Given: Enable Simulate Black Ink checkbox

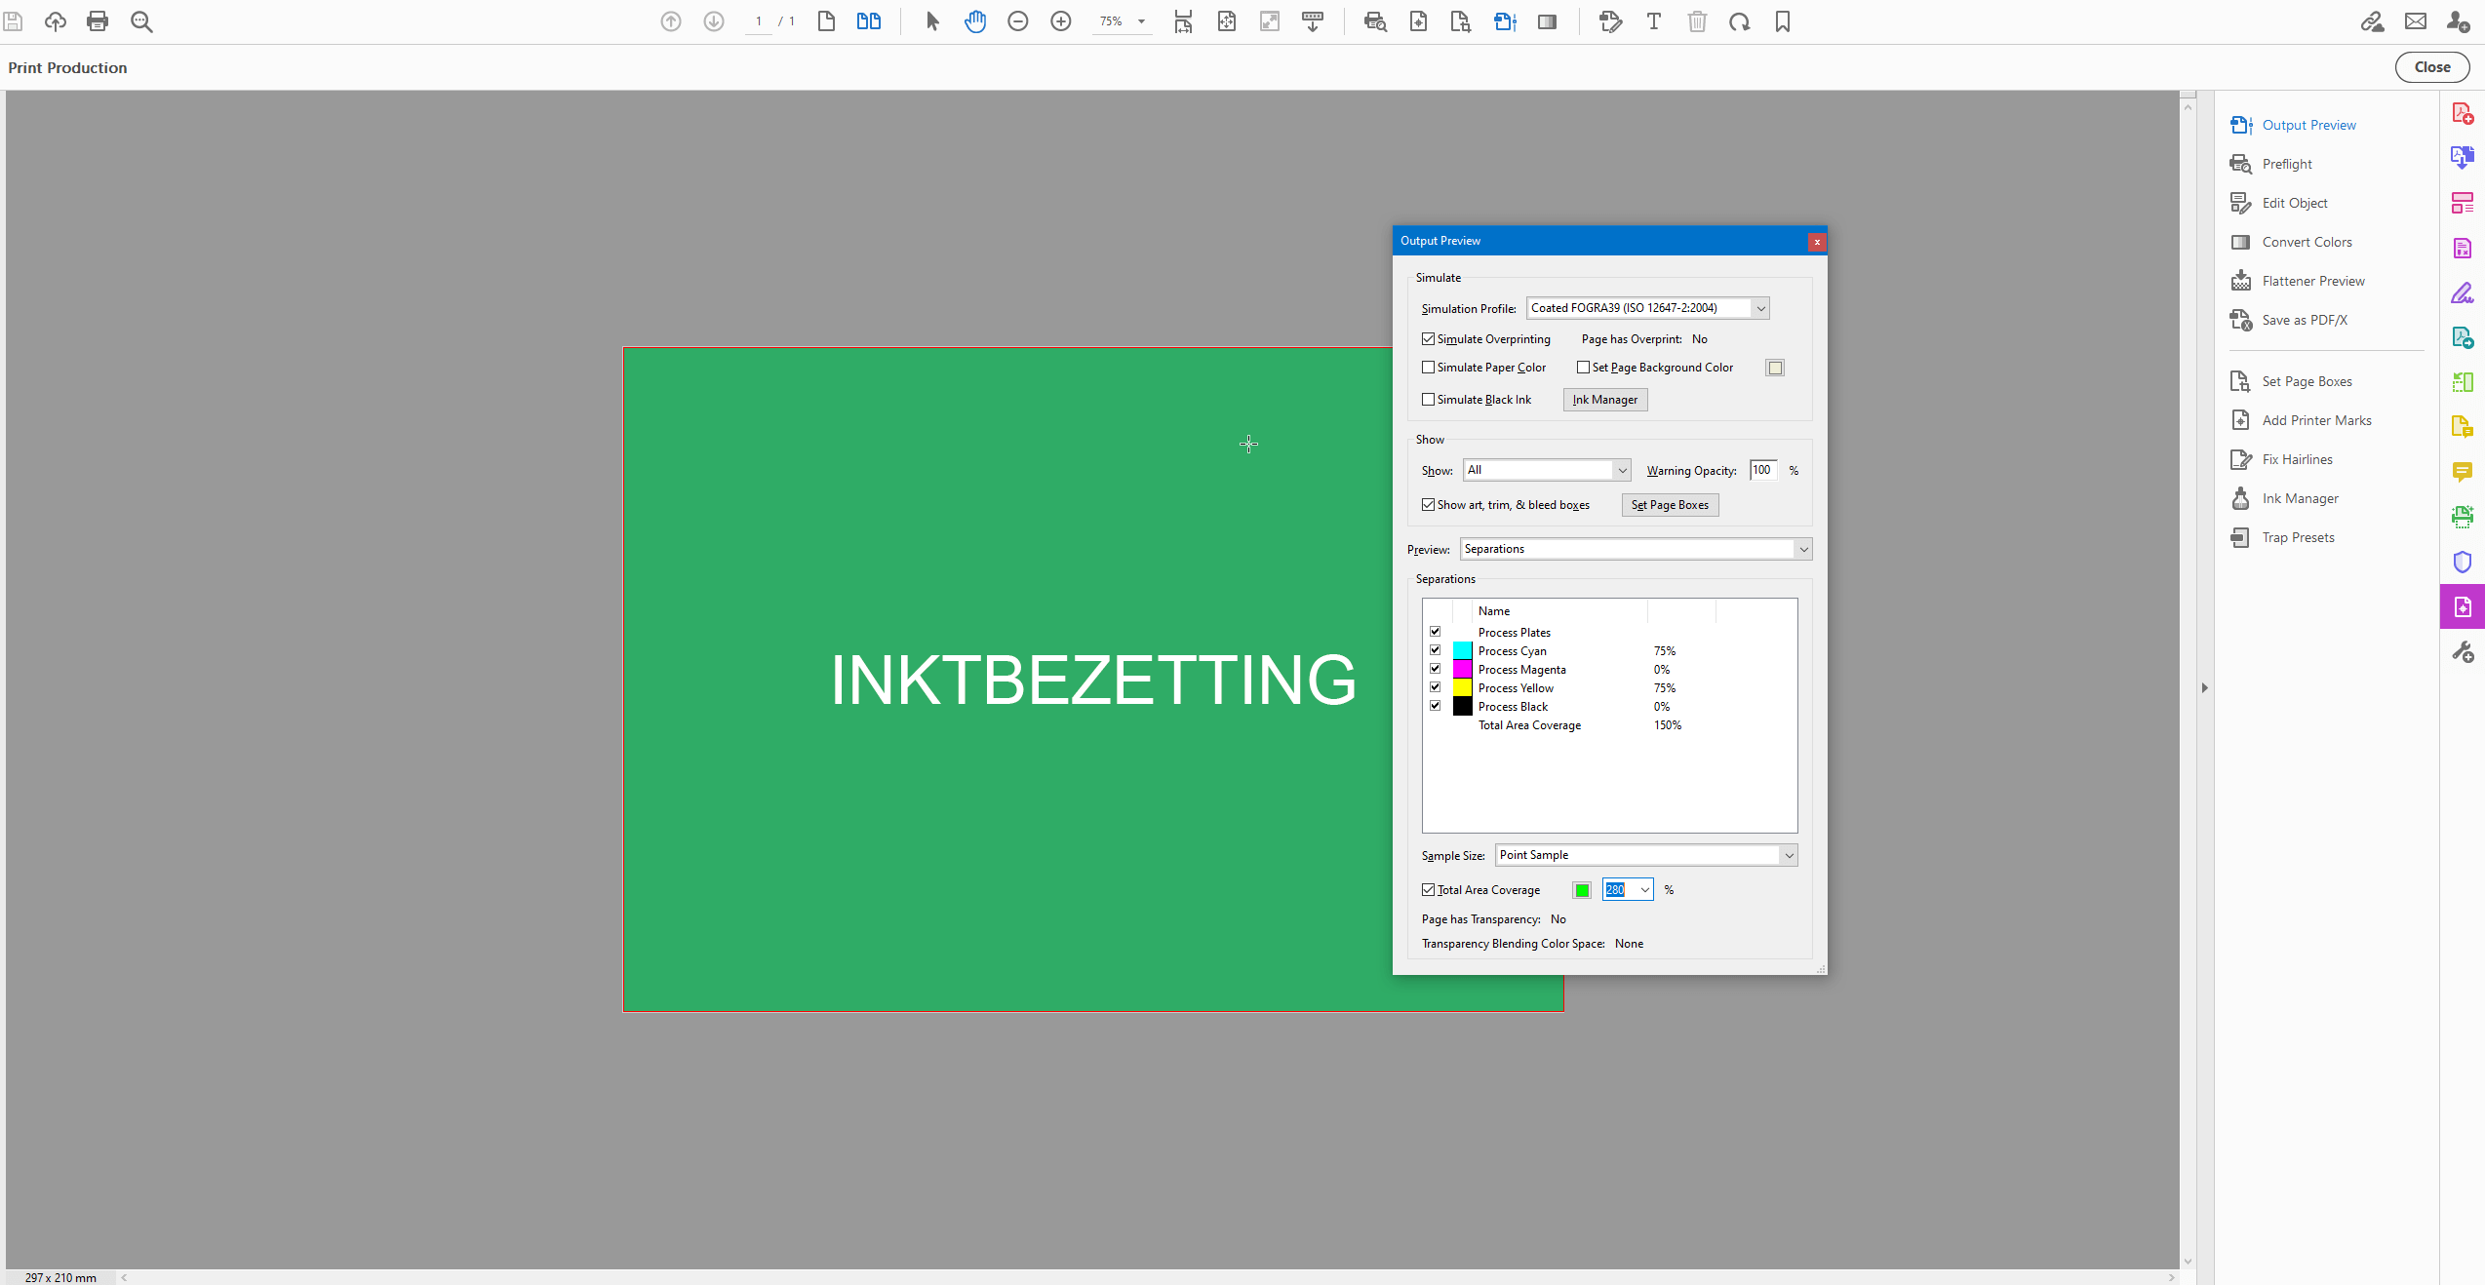Looking at the screenshot, I should (1429, 400).
